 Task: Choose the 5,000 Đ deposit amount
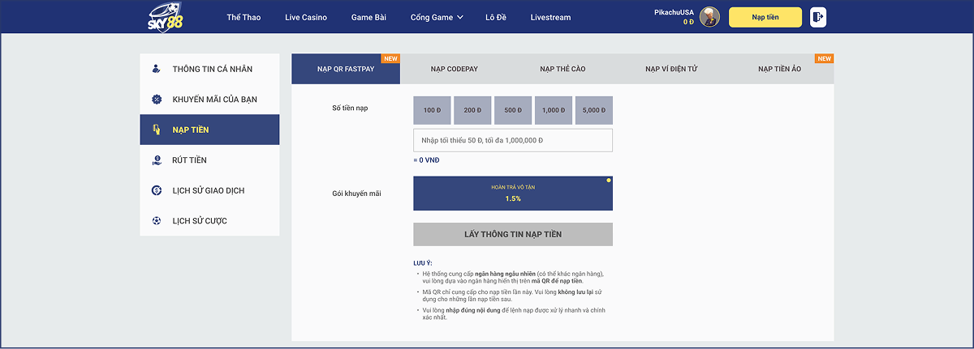(593, 110)
